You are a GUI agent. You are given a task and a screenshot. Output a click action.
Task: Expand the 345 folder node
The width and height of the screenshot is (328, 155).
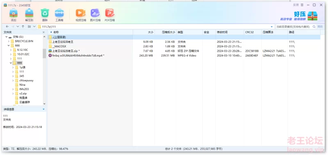(13, 76)
